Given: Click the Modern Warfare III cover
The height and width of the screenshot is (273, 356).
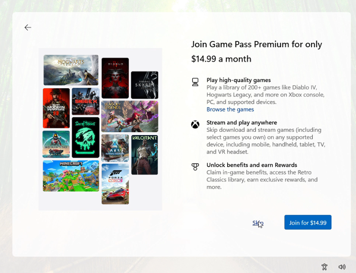Looking at the screenshot, I should [x=56, y=108].
